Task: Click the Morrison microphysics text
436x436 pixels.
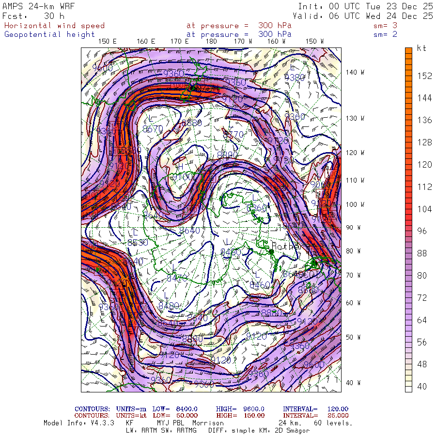Action: coord(208,423)
